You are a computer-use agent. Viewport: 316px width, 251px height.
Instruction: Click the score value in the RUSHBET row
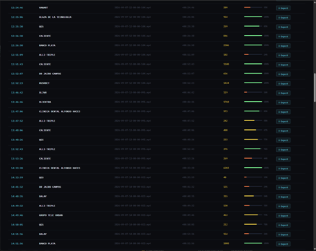(226, 83)
